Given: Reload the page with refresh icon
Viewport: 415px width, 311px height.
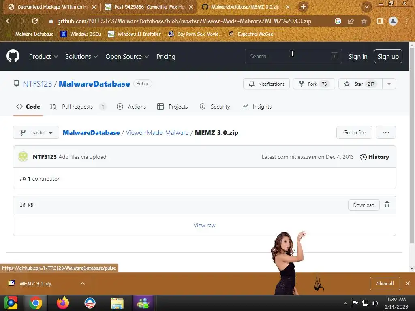Looking at the screenshot, I should [35, 21].
